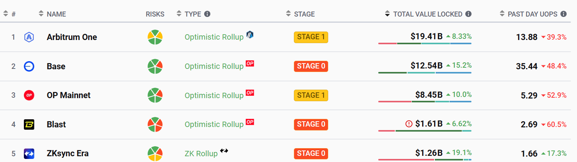This screenshot has height=162, width=577.
Task: Click the OP Mainnet red logo
Action: coord(29,95)
